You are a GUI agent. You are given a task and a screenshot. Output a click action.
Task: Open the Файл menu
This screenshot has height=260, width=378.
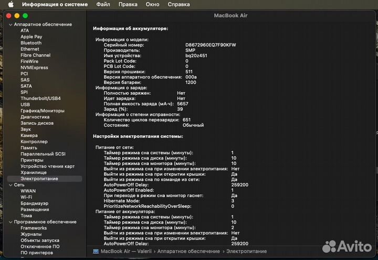pos(103,4)
